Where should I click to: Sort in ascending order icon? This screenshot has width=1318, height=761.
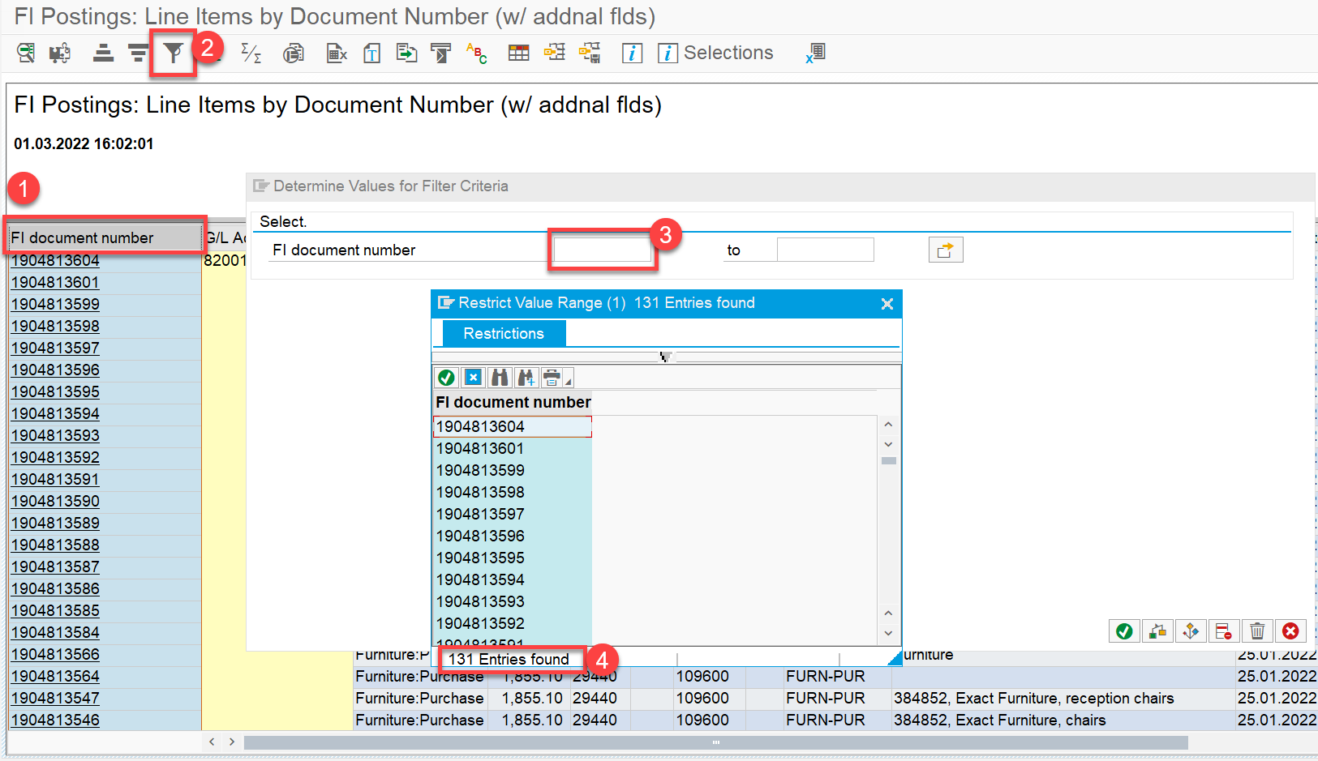pyautogui.click(x=103, y=53)
